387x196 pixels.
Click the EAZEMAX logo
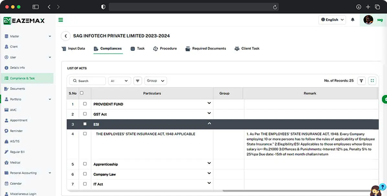pos(24,21)
